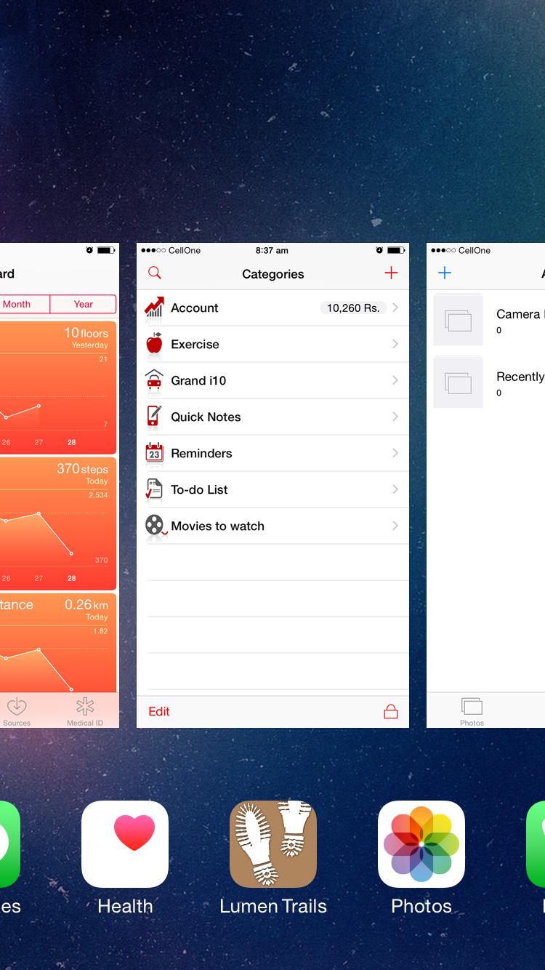The image size is (545, 970).
Task: Tap the Reminders calendar icon
Action: click(154, 453)
